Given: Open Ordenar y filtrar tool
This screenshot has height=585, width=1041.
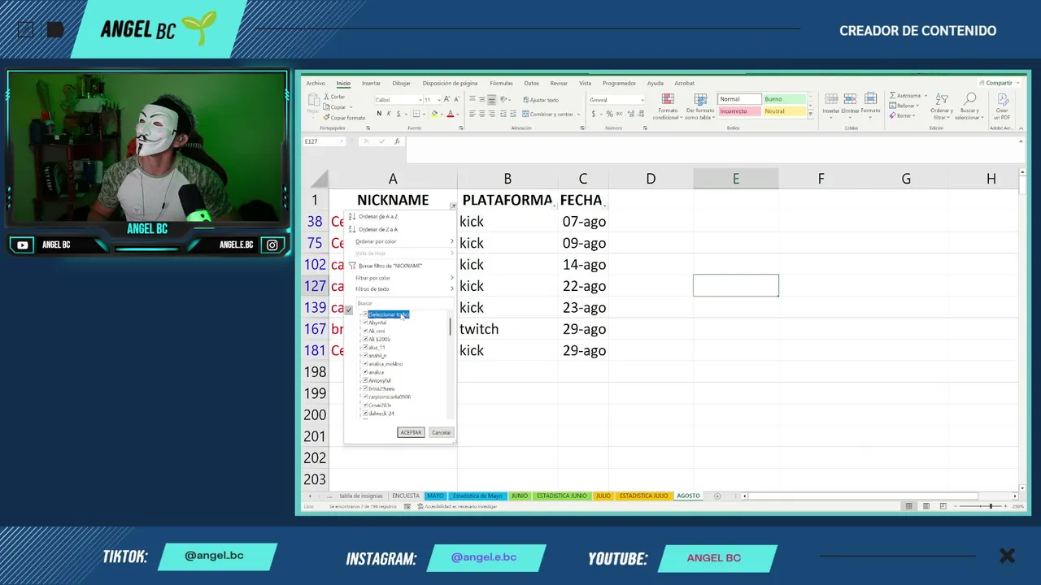Looking at the screenshot, I should point(942,107).
